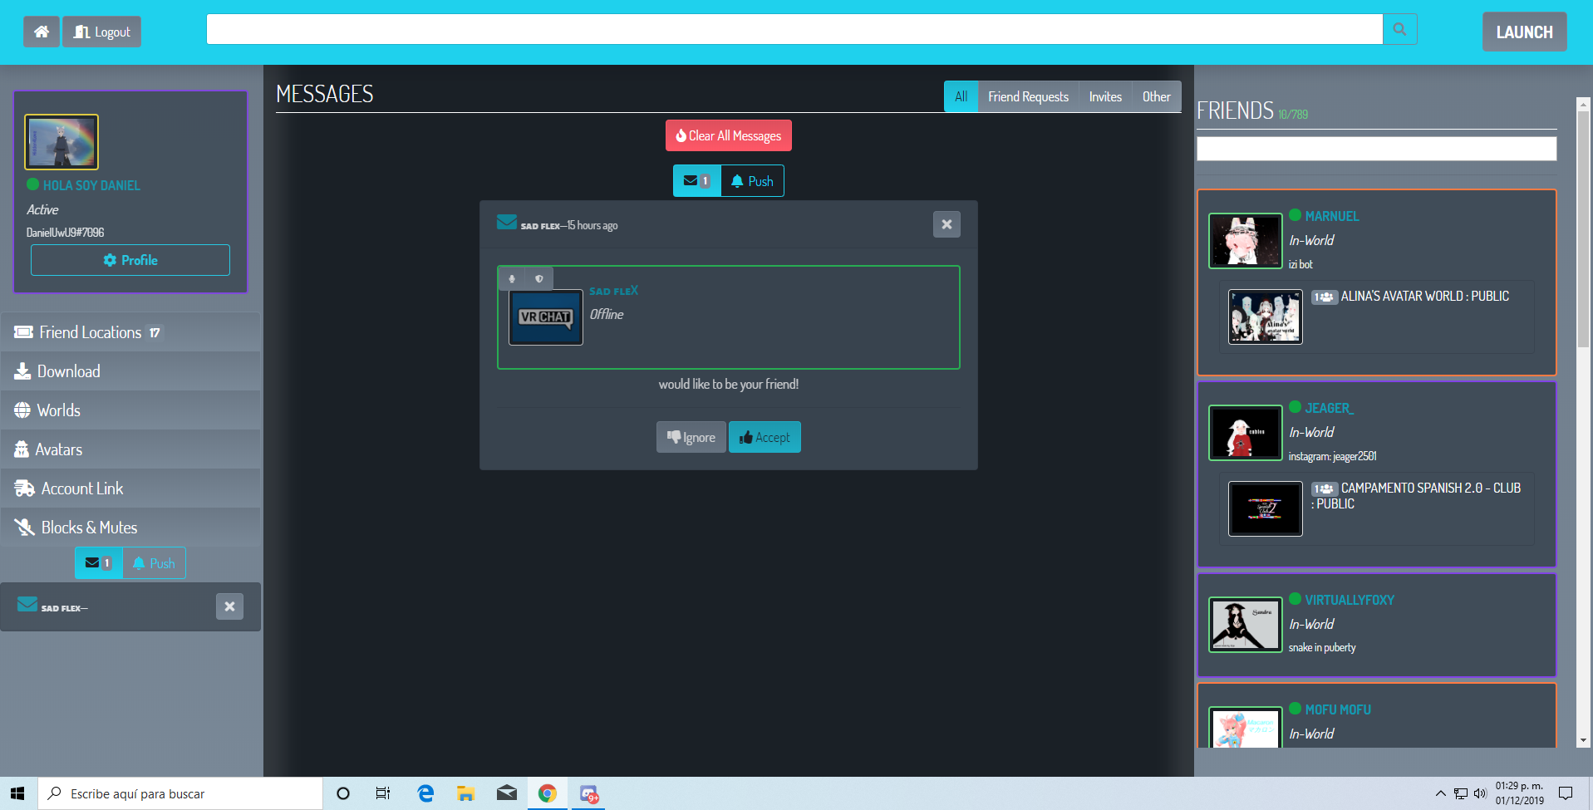Open File Explorer from the taskbar

(x=465, y=793)
